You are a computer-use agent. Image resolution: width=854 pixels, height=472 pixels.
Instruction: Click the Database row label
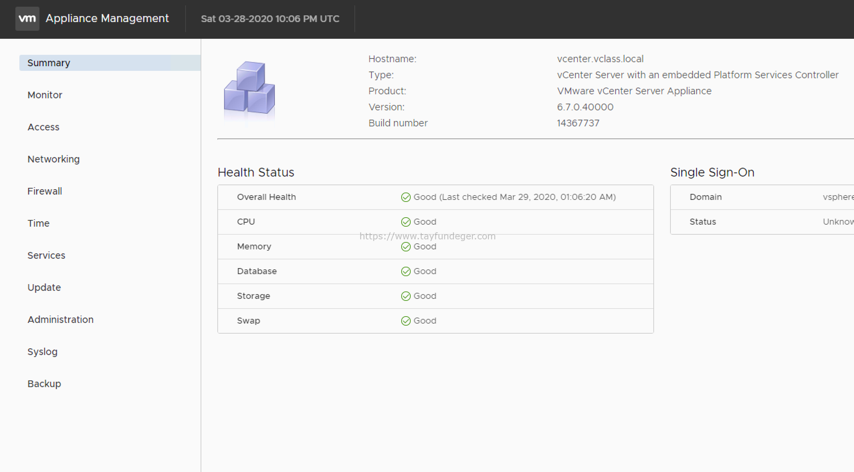tap(257, 271)
